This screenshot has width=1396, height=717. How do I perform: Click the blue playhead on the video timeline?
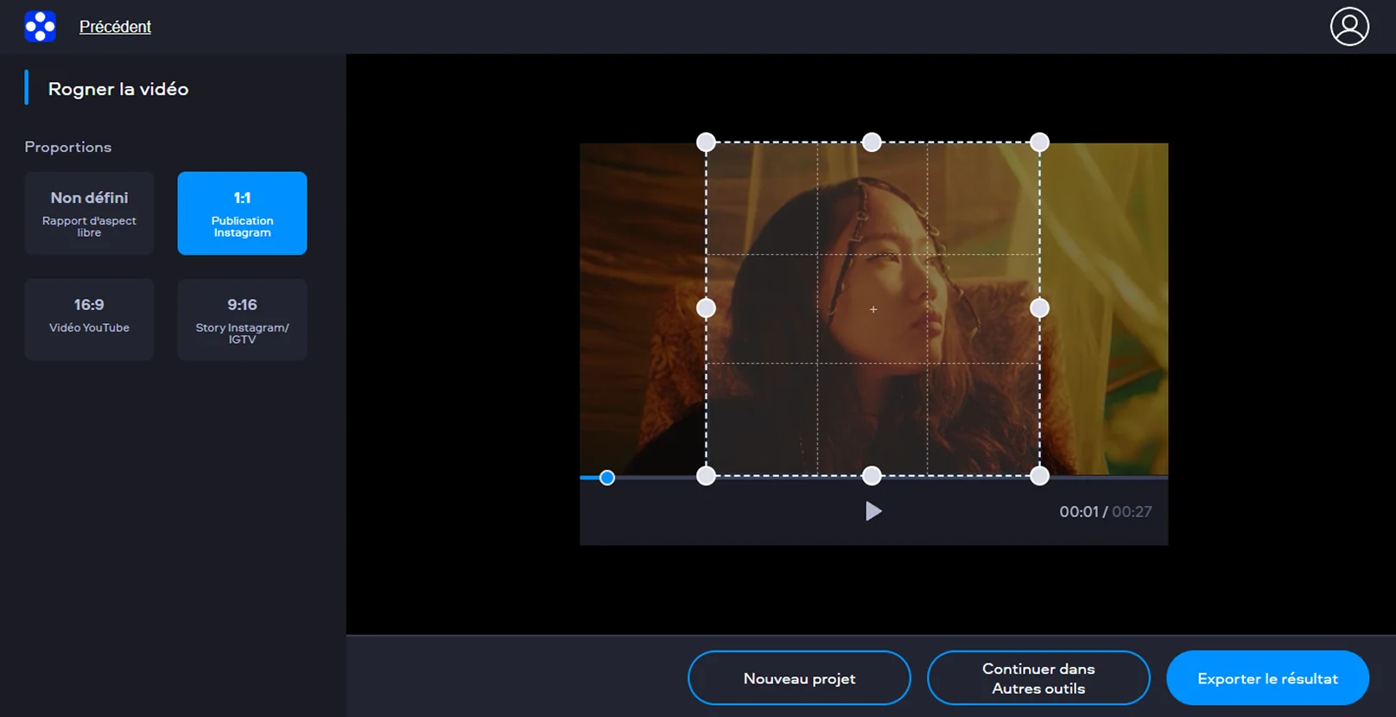click(607, 478)
